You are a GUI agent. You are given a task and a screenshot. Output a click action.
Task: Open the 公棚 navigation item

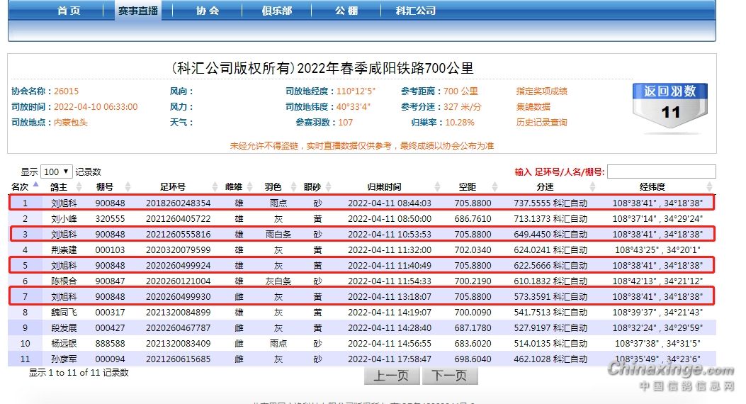coord(346,11)
